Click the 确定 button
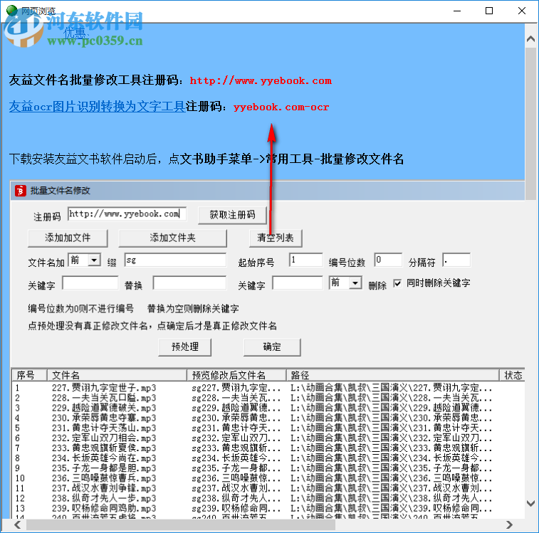Screen dimensions: 539x533 click(x=272, y=347)
